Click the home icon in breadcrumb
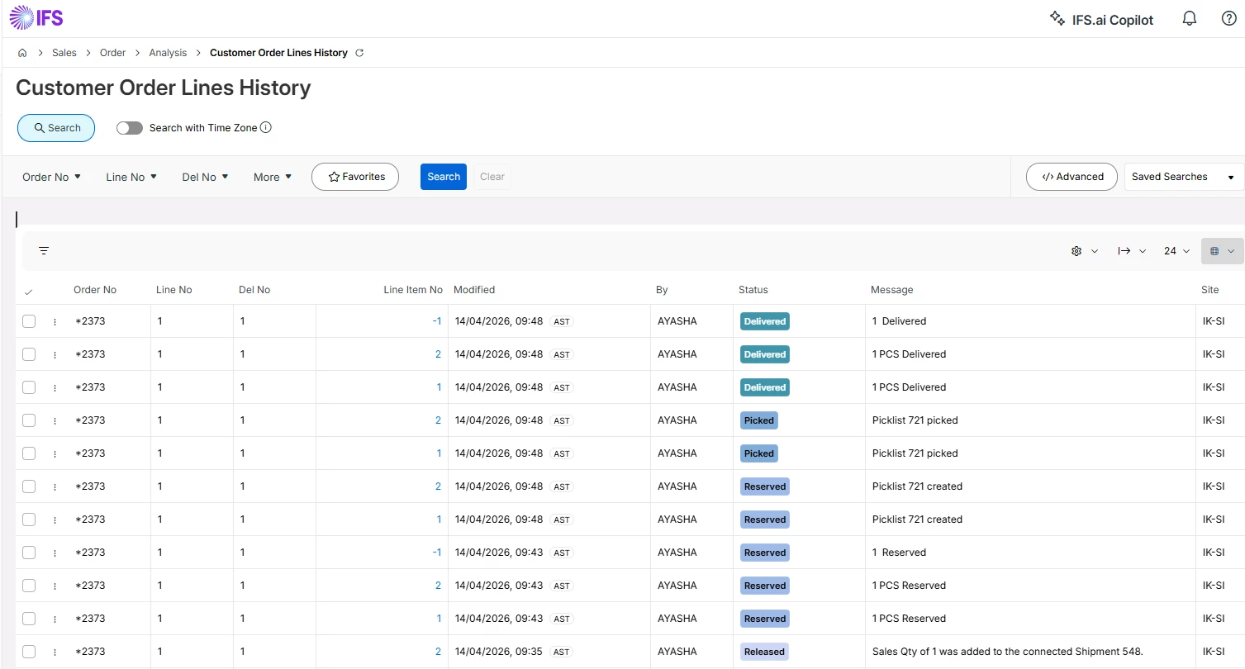Image resolution: width=1245 pixels, height=669 pixels. [22, 53]
